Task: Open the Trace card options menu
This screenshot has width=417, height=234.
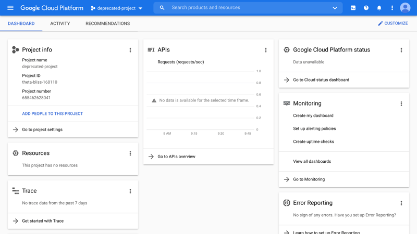Action: (130, 191)
